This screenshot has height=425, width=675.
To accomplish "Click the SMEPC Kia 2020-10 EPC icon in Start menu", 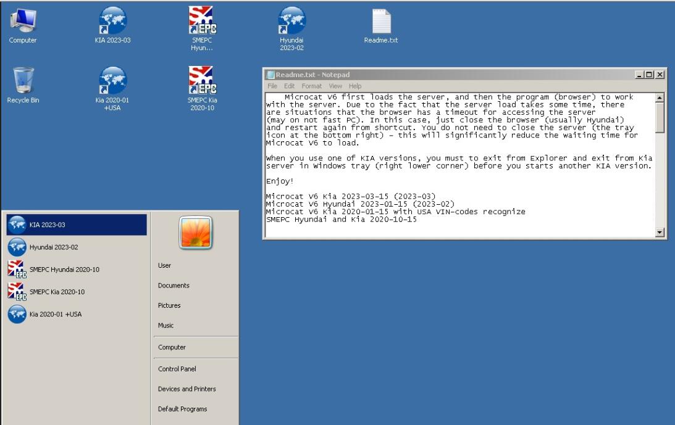I will pos(17,292).
